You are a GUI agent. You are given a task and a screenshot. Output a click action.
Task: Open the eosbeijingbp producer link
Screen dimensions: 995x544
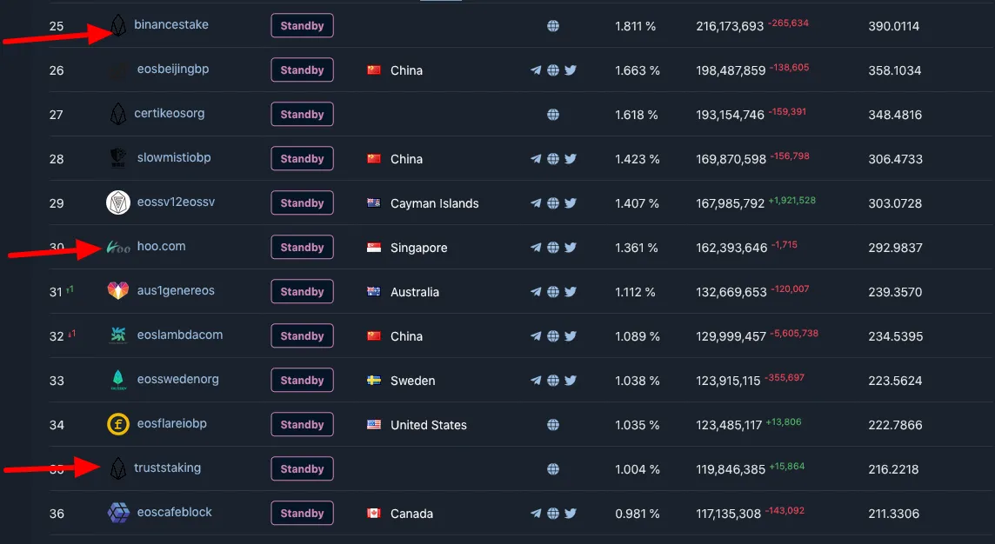tap(172, 70)
